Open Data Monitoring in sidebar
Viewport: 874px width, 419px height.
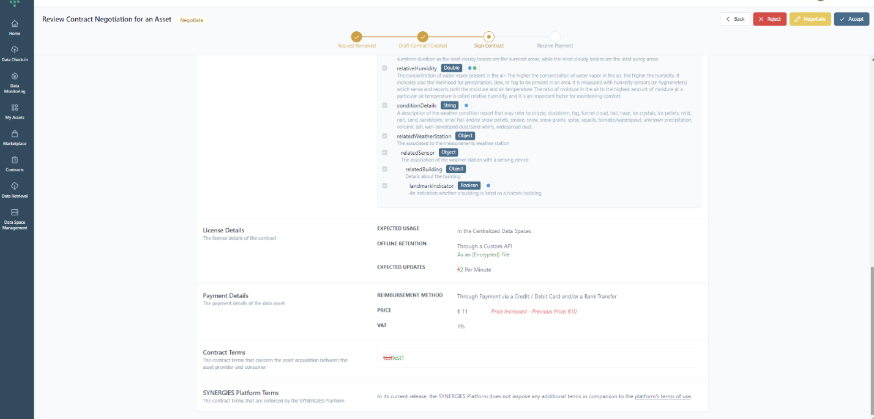tap(15, 77)
